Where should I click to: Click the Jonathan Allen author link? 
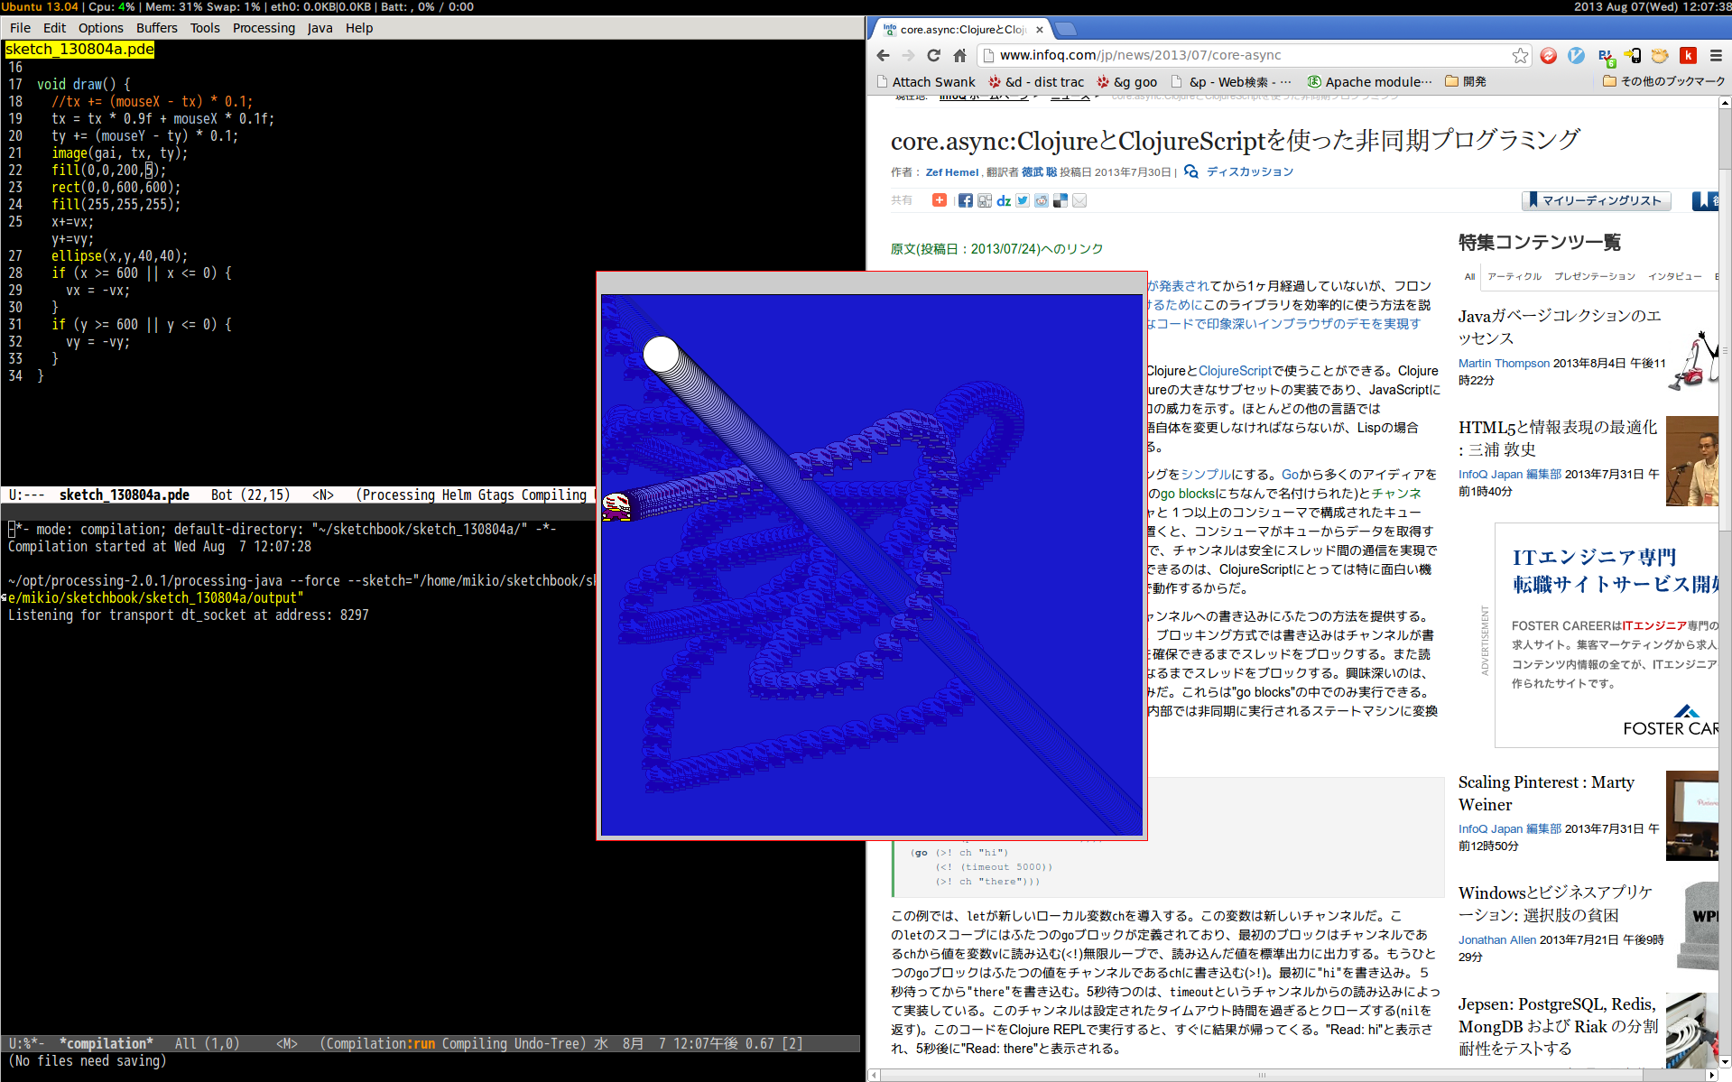[x=1496, y=940]
